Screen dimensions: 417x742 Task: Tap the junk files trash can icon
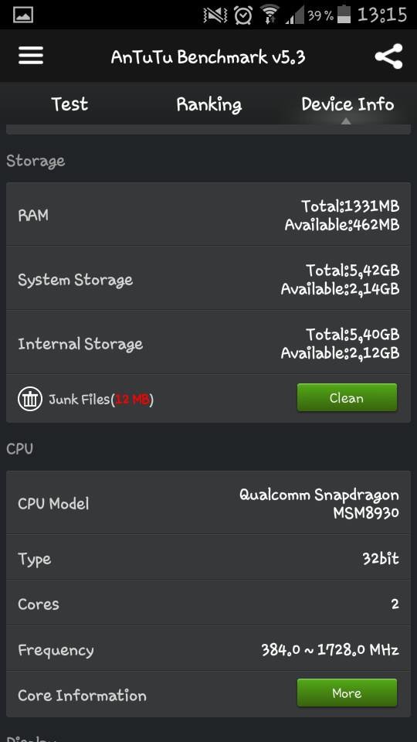point(30,399)
